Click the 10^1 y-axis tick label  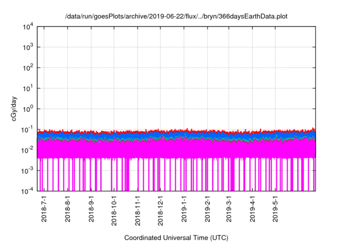coord(28,88)
